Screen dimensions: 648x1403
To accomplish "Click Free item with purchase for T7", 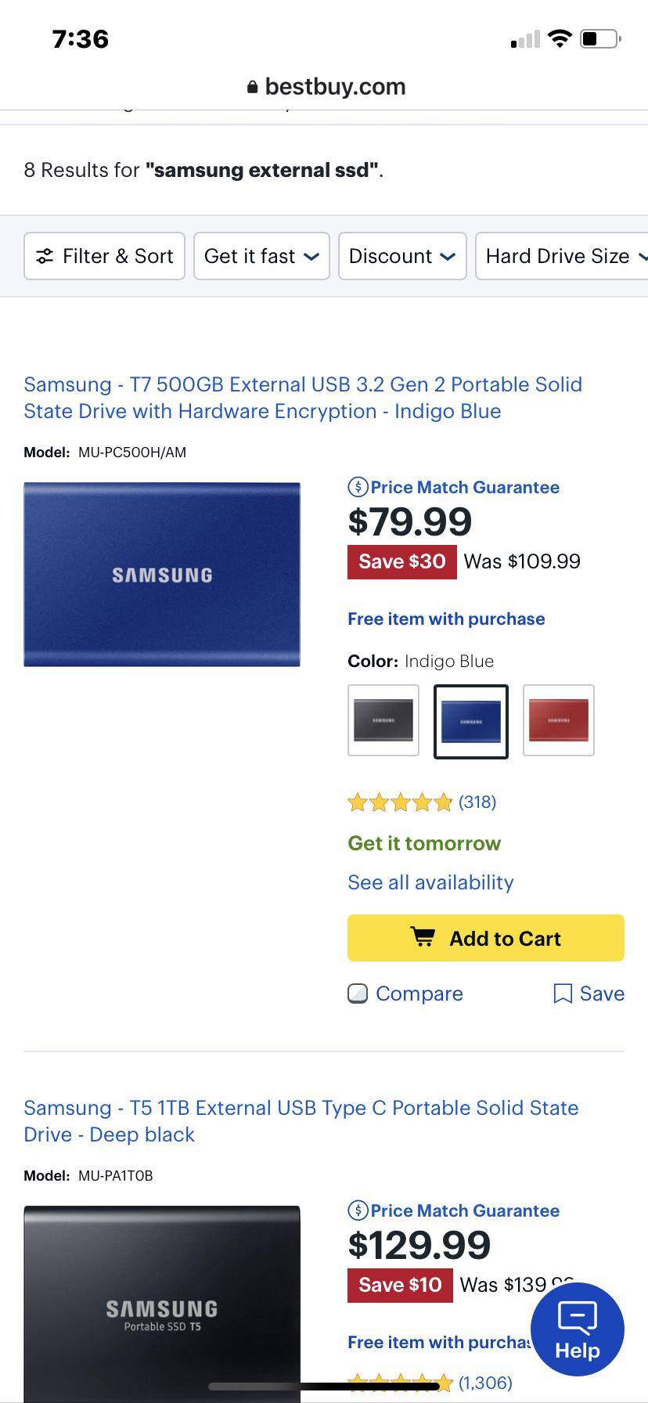I will [446, 619].
